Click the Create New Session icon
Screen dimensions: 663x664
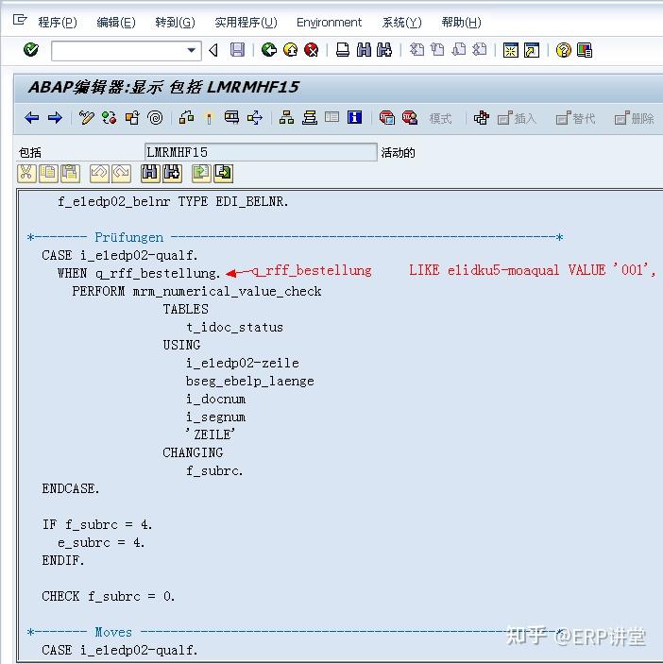(x=511, y=50)
